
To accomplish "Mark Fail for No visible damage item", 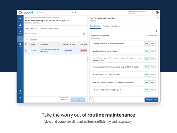I will click(x=152, y=59).
